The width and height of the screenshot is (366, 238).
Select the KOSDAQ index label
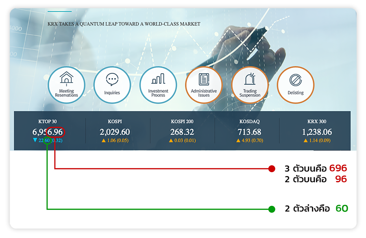tap(250, 122)
